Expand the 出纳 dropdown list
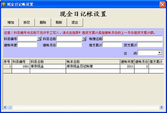The width and height of the screenshot is (167, 113). point(159,52)
